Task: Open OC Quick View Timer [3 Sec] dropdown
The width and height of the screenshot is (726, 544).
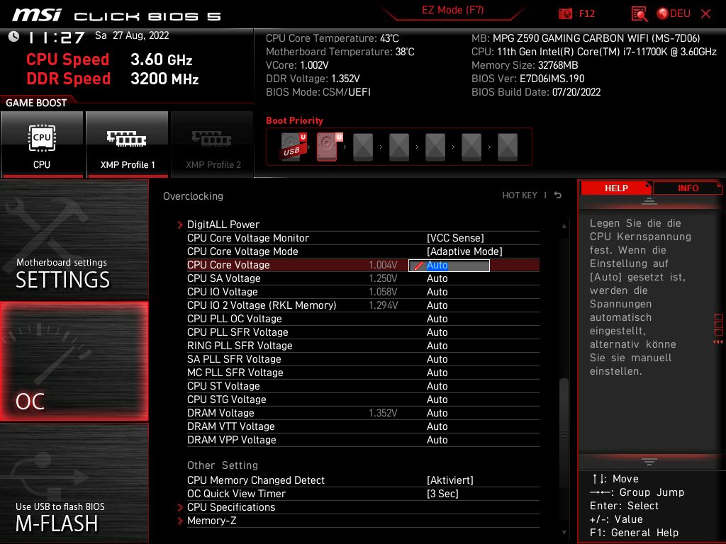Action: point(442,494)
